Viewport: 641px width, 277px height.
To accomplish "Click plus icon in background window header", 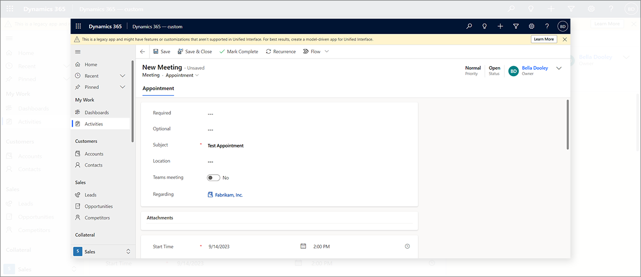I will (551, 9).
